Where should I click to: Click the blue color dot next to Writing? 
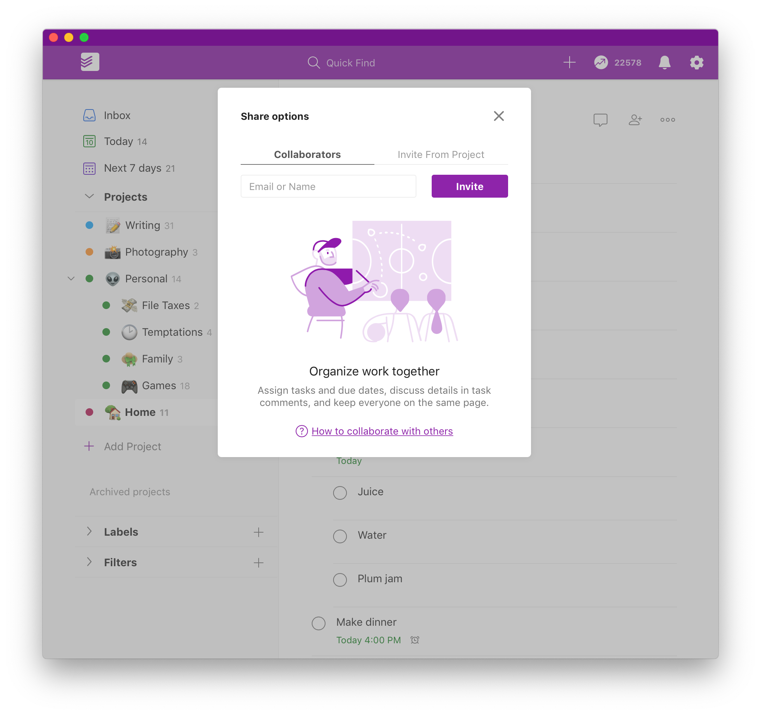[x=89, y=225]
